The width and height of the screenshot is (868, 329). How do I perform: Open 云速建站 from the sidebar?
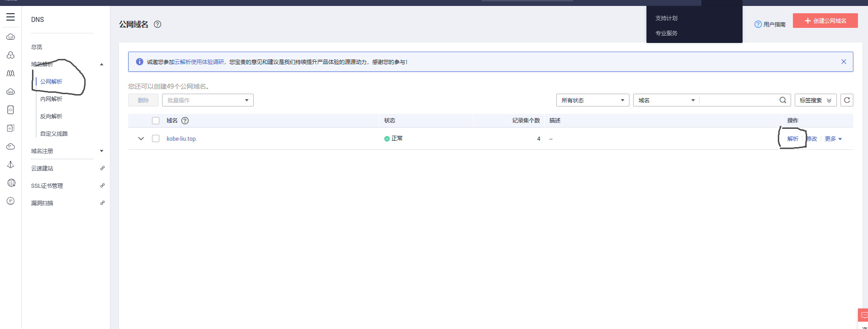point(42,168)
